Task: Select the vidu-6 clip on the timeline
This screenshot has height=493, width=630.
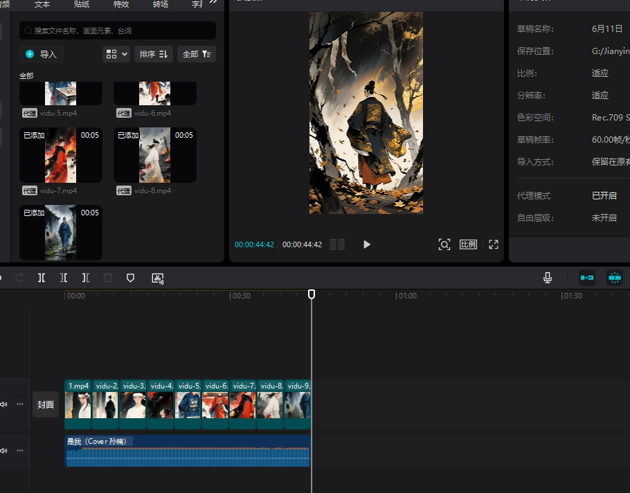Action: pyautogui.click(x=215, y=404)
